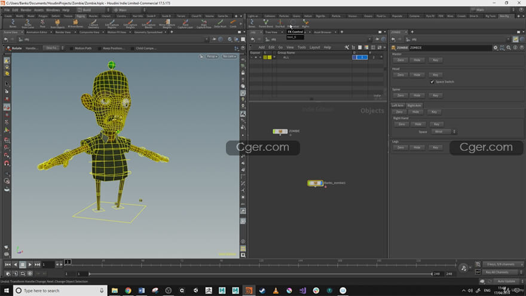Open the parameter pane gear settings icon
Viewport: 526px width, 296px height.
click(x=495, y=47)
